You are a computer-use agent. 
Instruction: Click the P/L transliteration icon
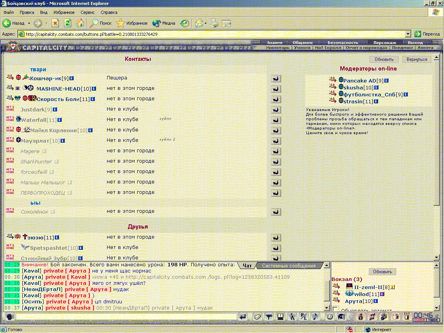pyautogui.click(x=304, y=316)
